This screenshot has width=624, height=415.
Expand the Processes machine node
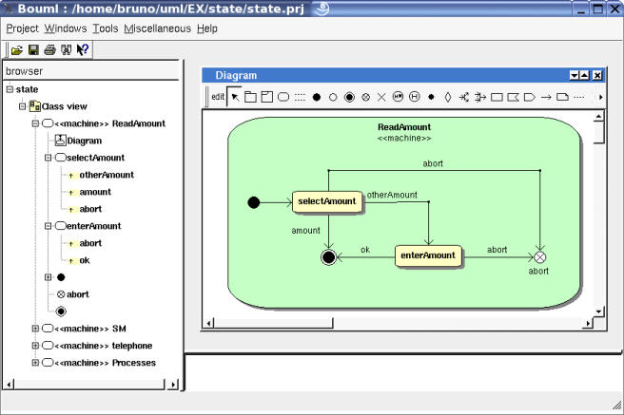(x=36, y=363)
